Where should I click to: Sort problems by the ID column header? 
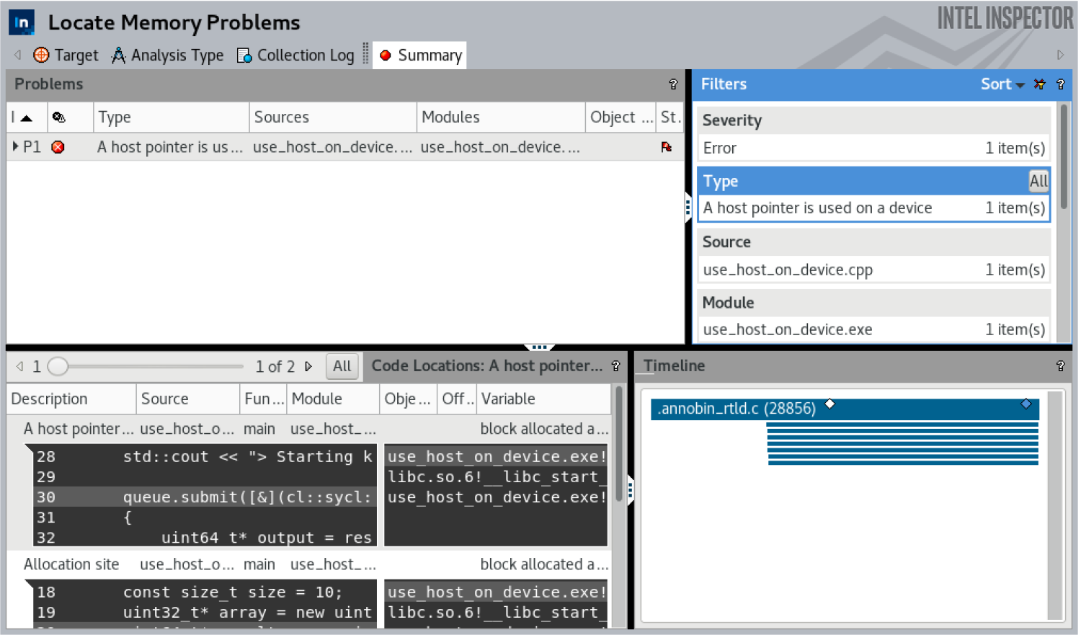pyautogui.click(x=27, y=117)
